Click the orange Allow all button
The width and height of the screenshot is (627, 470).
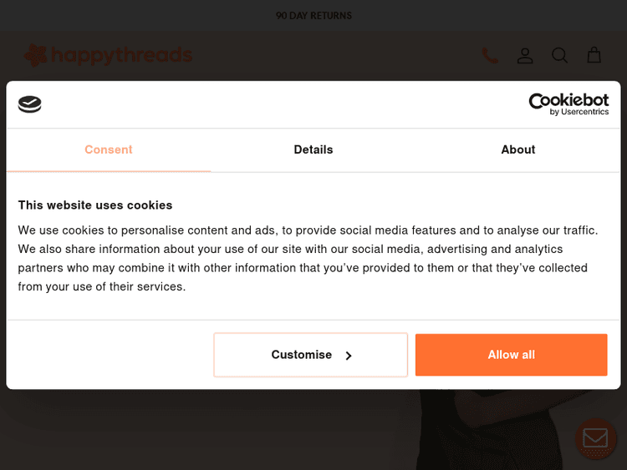pyautogui.click(x=511, y=355)
